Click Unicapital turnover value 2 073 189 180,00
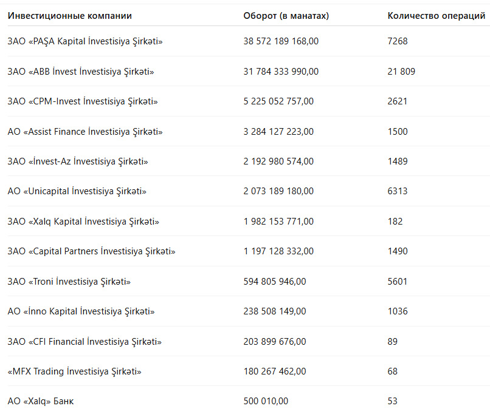Screen dimensions: 490x420 (278, 191)
